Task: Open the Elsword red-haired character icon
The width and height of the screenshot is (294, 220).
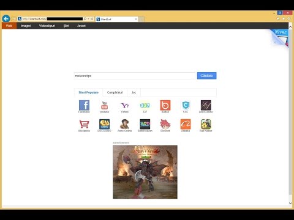Action: tap(165, 124)
